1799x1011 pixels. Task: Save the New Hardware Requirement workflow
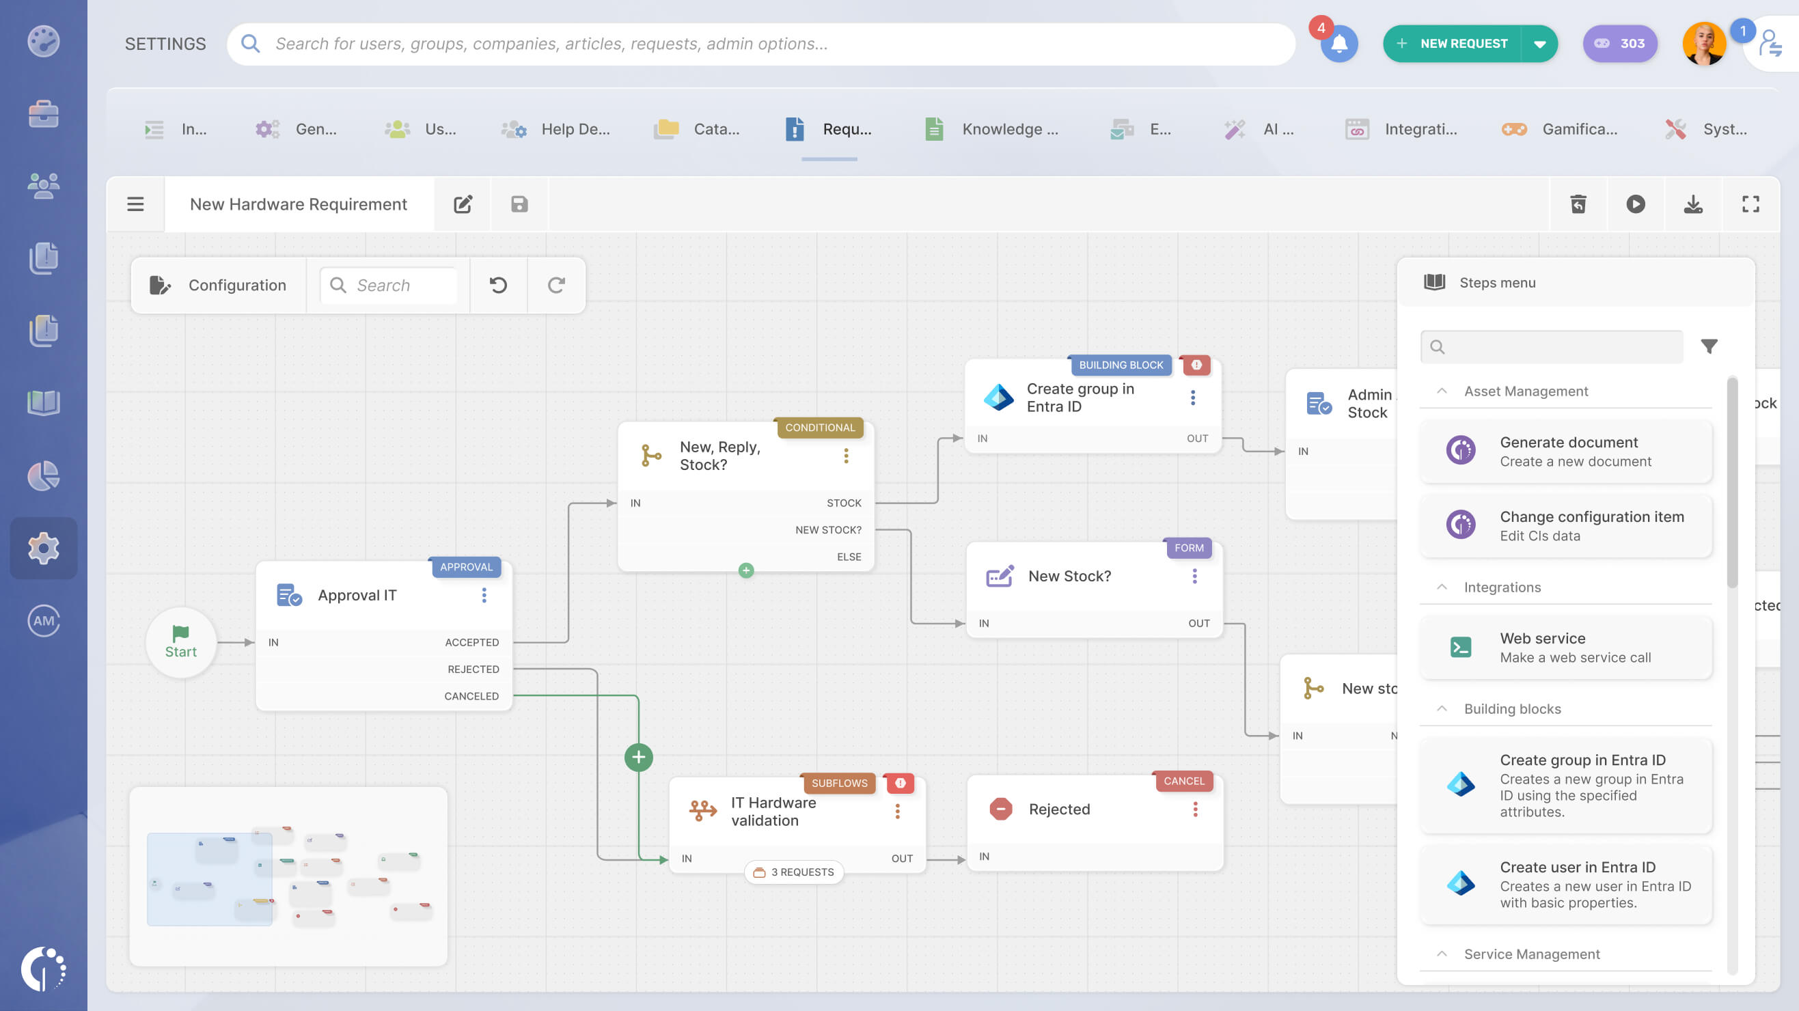pos(519,204)
